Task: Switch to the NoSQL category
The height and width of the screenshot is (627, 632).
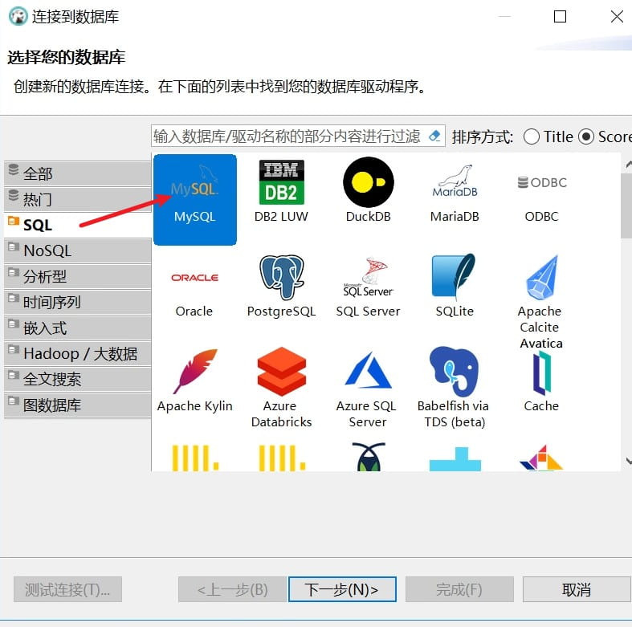Action: coord(78,250)
